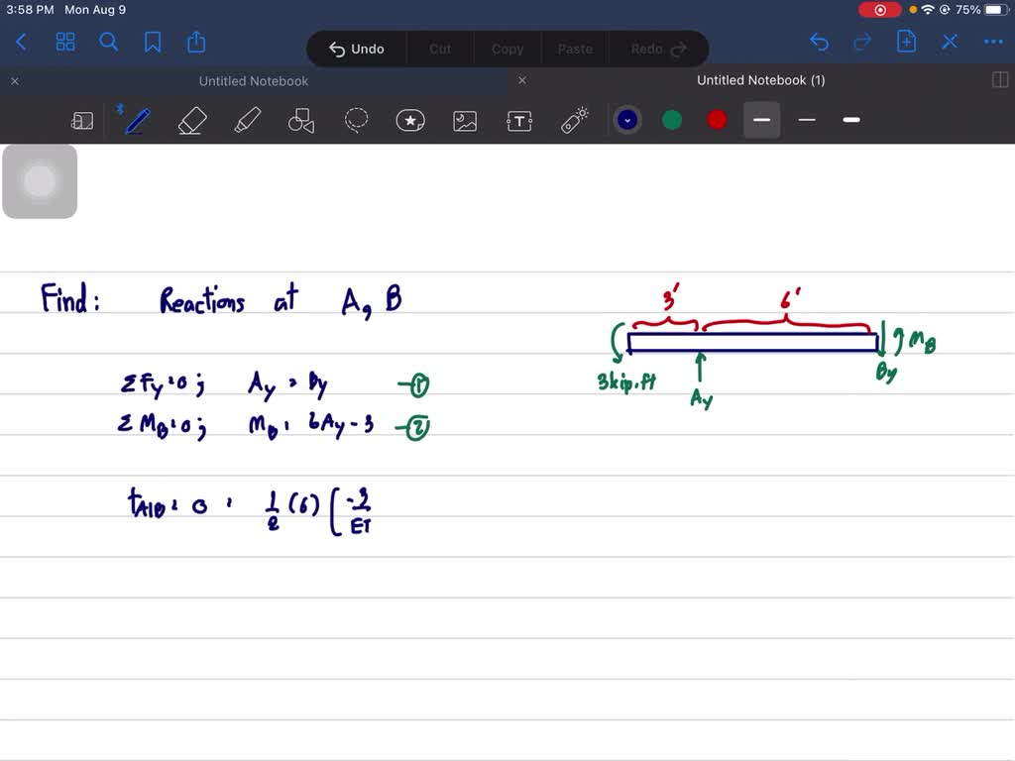Screen dimensions: 1015x761
Task: Add a text box using the text tool
Action: (x=518, y=120)
